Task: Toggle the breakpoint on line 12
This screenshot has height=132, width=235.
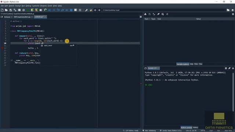Action: [x=2, y=48]
